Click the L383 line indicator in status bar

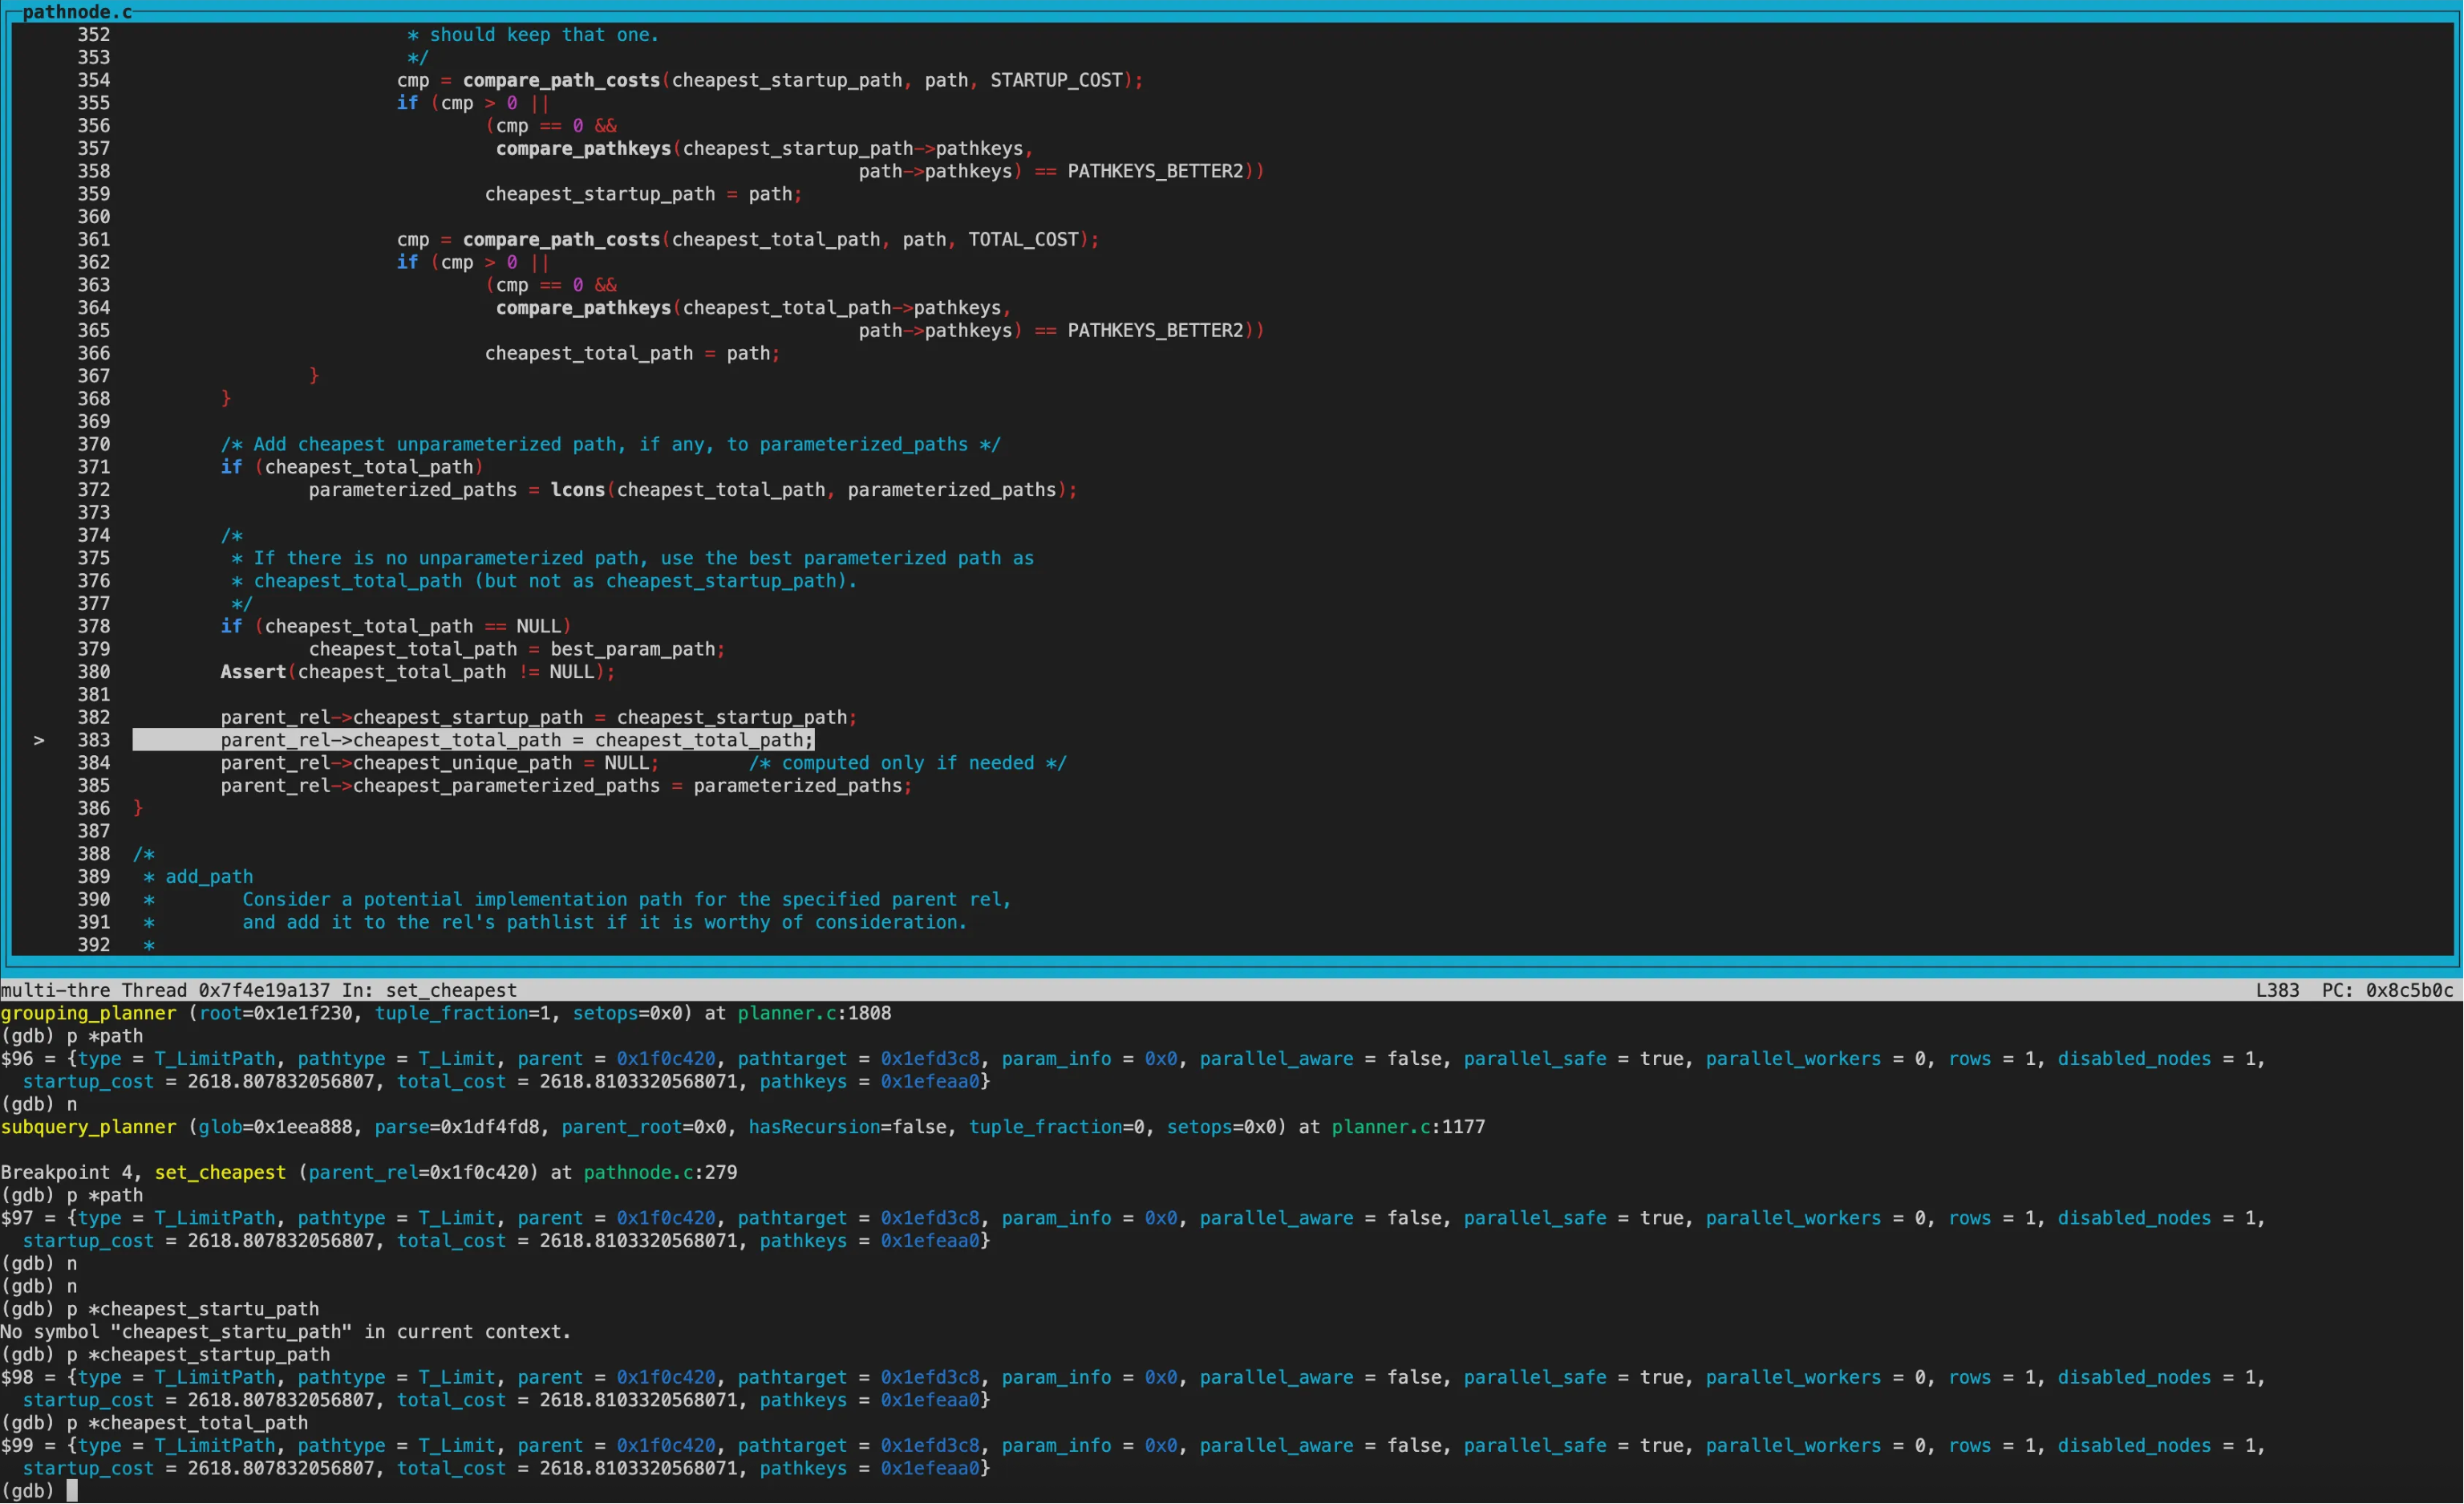(2277, 990)
